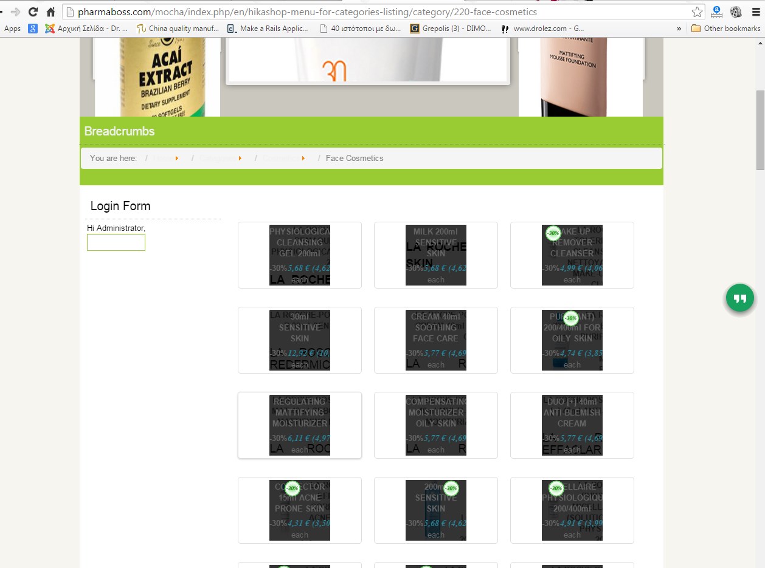Click -30% badge on For Oily Skin product
The height and width of the screenshot is (568, 765).
(x=570, y=318)
